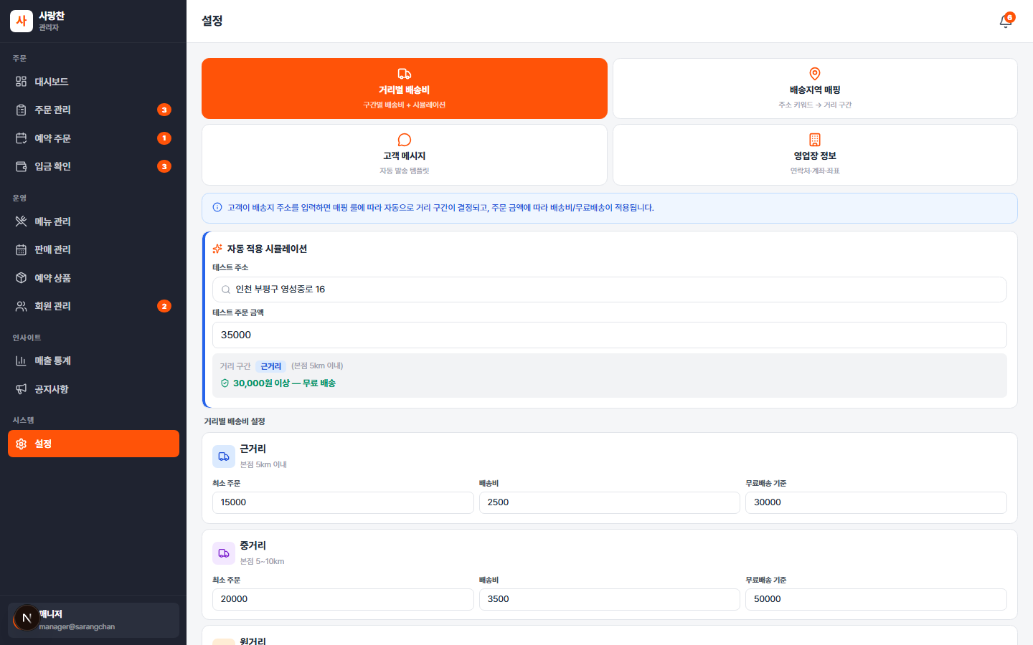Open 예약 주문 menu item
1033x645 pixels.
(x=93, y=138)
